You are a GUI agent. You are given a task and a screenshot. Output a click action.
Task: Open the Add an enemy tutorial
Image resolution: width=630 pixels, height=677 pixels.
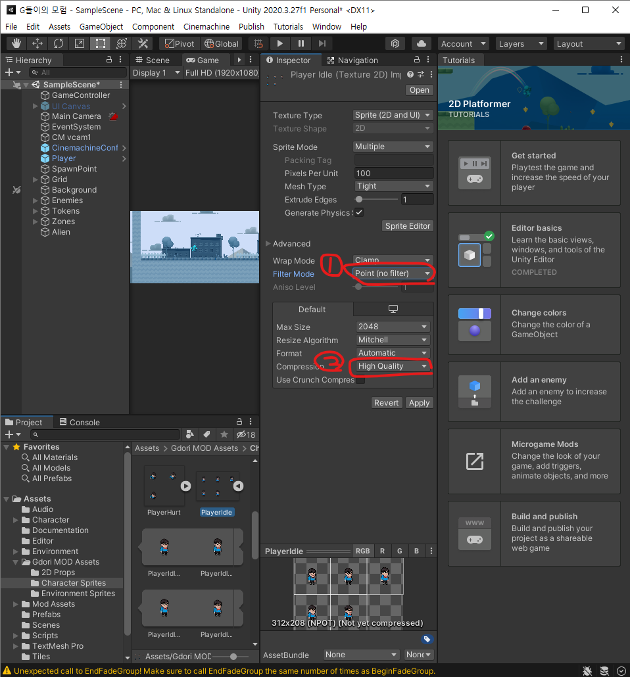(534, 392)
